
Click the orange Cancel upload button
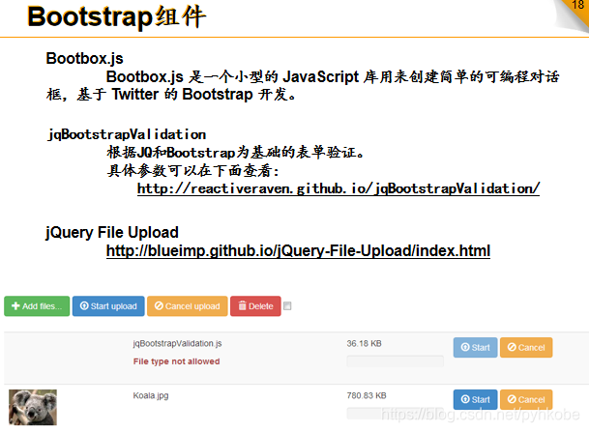[187, 306]
